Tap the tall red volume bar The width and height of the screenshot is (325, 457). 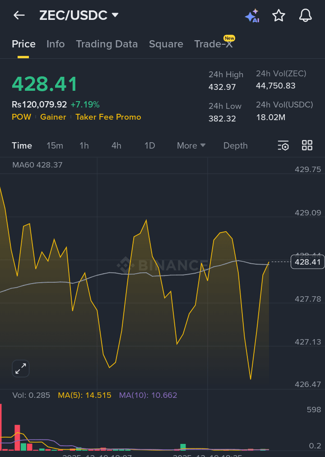pyautogui.click(x=1, y=427)
